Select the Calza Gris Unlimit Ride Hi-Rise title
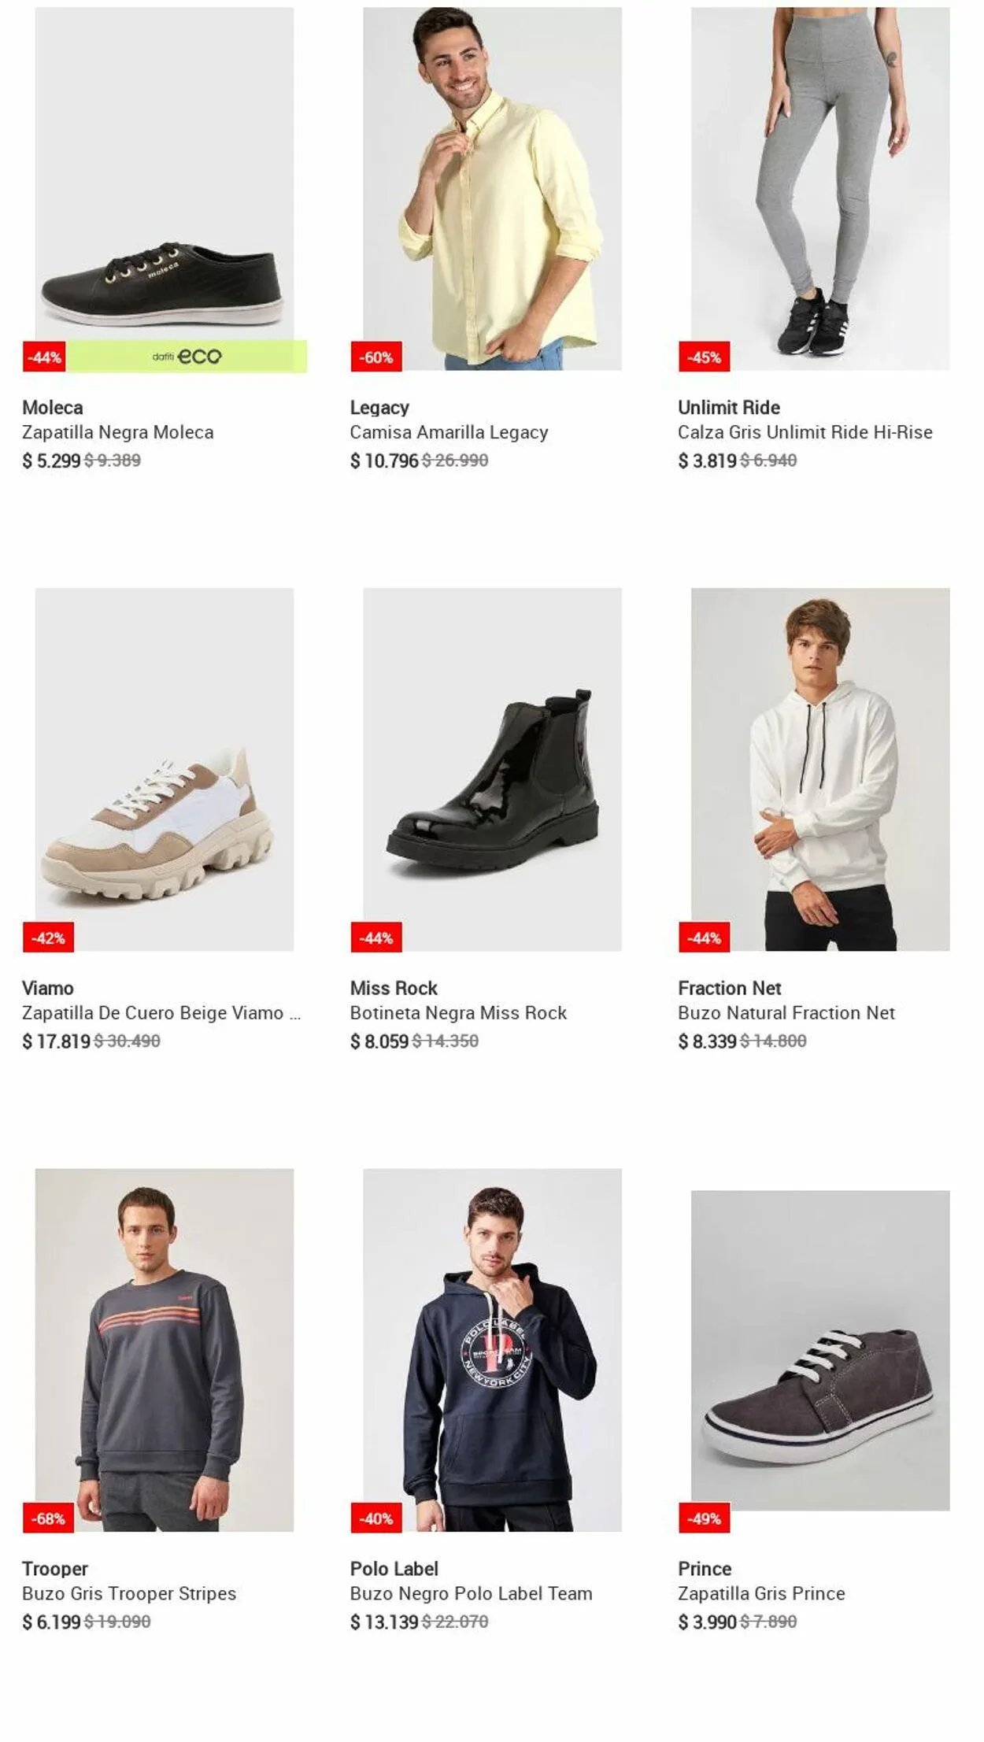The width and height of the screenshot is (984, 1742). coord(805,432)
